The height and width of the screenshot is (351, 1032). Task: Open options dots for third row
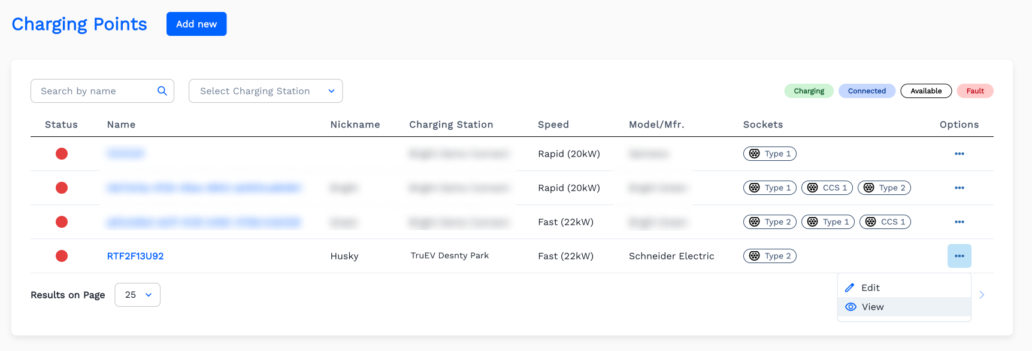click(959, 222)
